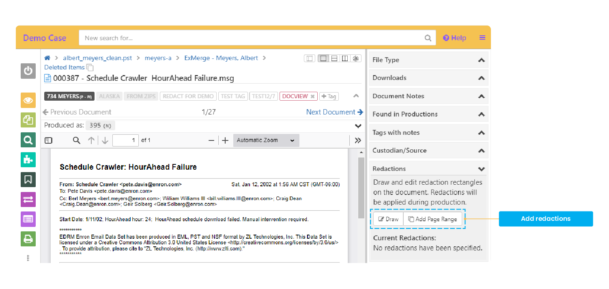Click the home breadcrumb icon
Viewport: 609px width, 289px height.
click(47, 58)
